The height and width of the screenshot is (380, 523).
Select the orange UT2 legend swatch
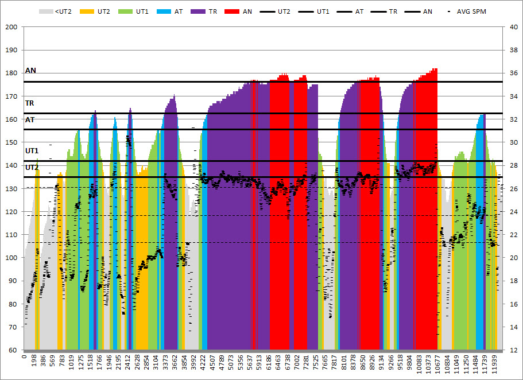[x=87, y=11]
